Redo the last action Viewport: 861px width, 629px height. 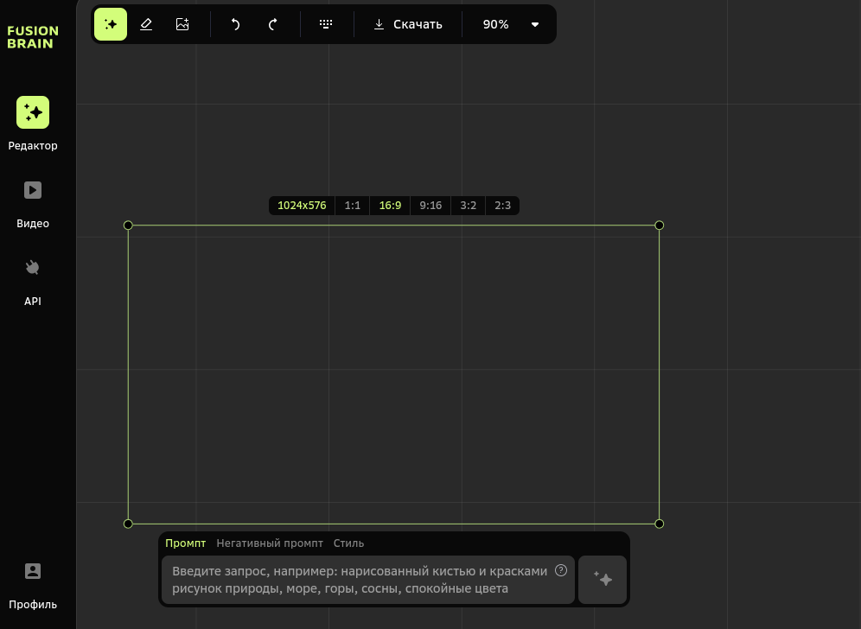[x=272, y=24]
